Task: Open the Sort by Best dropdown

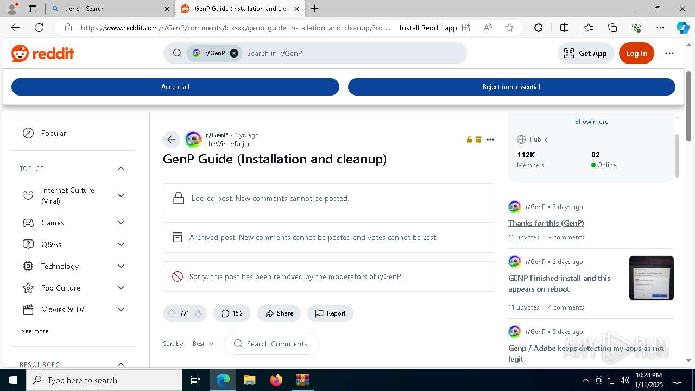Action: [x=203, y=344]
